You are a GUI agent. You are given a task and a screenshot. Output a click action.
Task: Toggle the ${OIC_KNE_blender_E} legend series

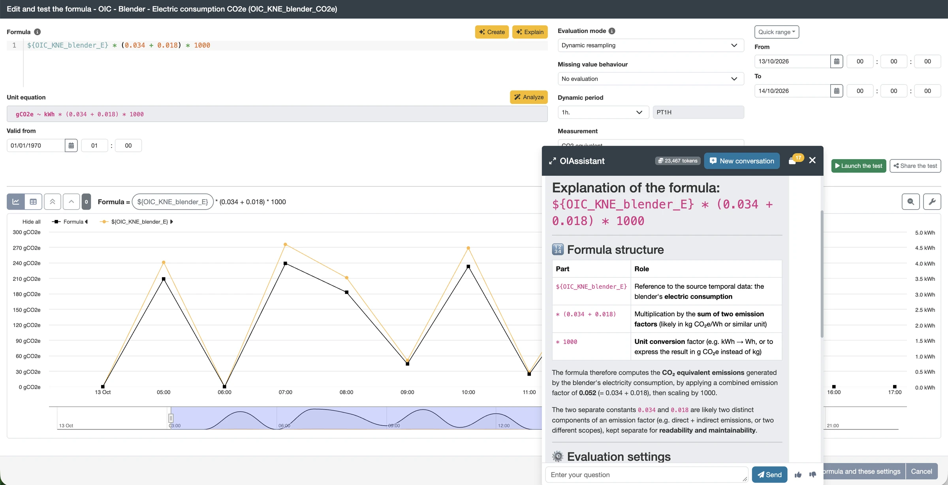(136, 222)
